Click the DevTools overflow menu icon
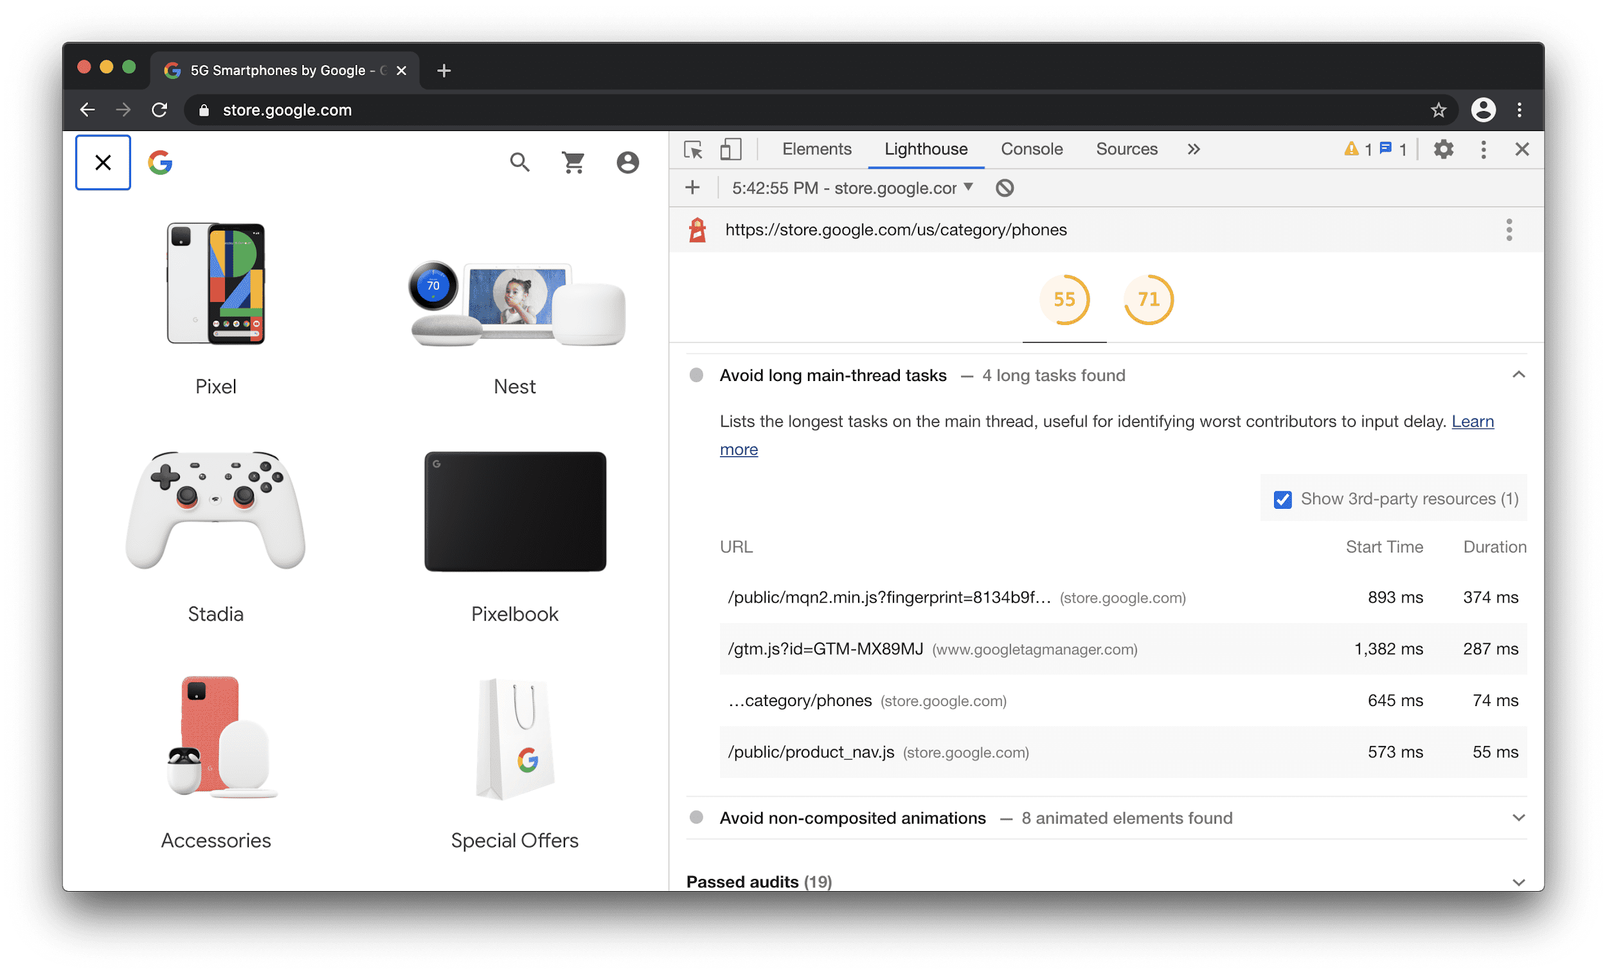The height and width of the screenshot is (974, 1607). (1486, 148)
